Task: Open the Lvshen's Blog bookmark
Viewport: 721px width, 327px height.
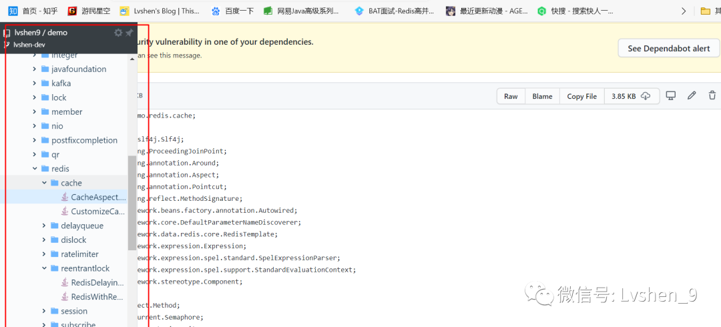Action: (160, 11)
